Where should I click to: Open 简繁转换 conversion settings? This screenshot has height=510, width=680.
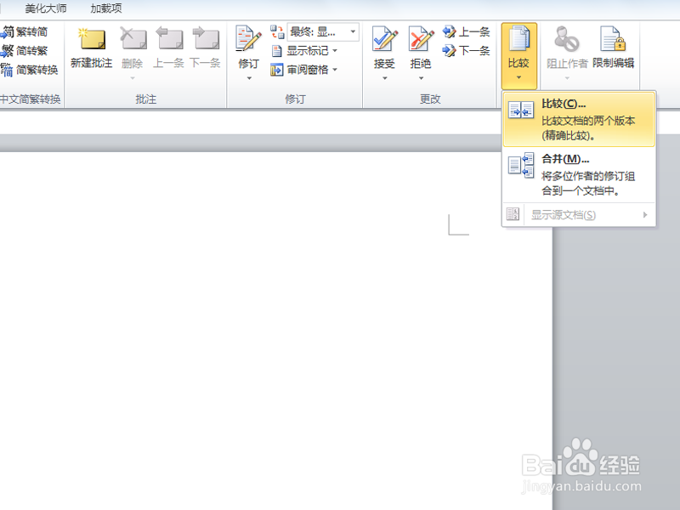[x=30, y=70]
